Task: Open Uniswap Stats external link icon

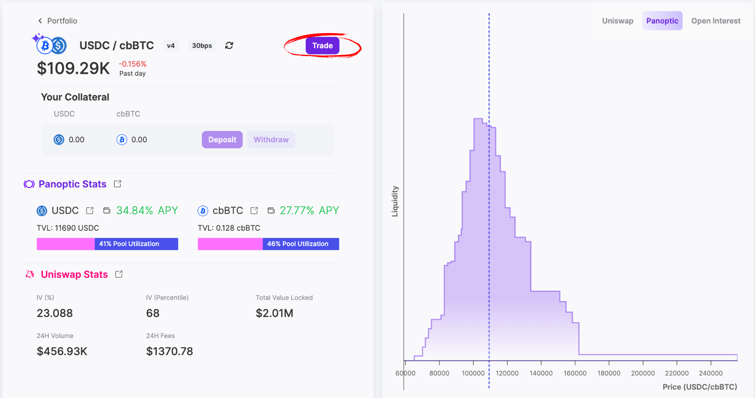Action: click(x=119, y=274)
